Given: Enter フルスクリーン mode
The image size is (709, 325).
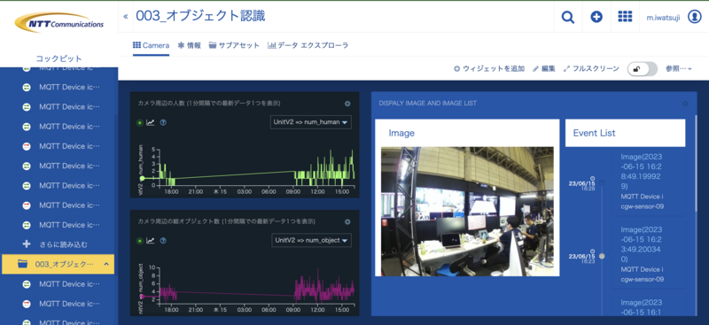Looking at the screenshot, I should point(591,69).
